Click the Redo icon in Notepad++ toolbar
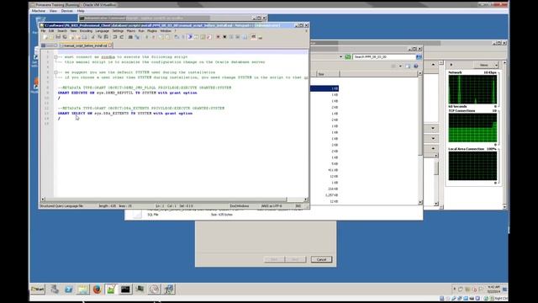 [122, 37]
